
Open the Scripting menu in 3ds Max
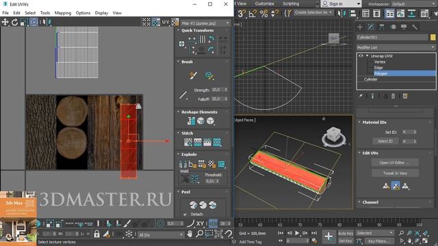coord(291,4)
